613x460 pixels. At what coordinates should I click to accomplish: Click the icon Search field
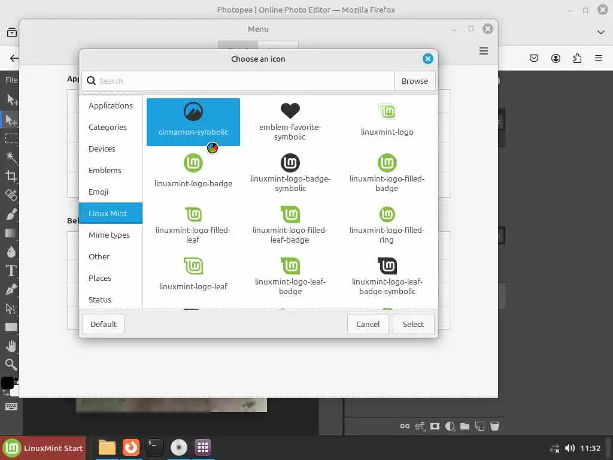click(238, 81)
